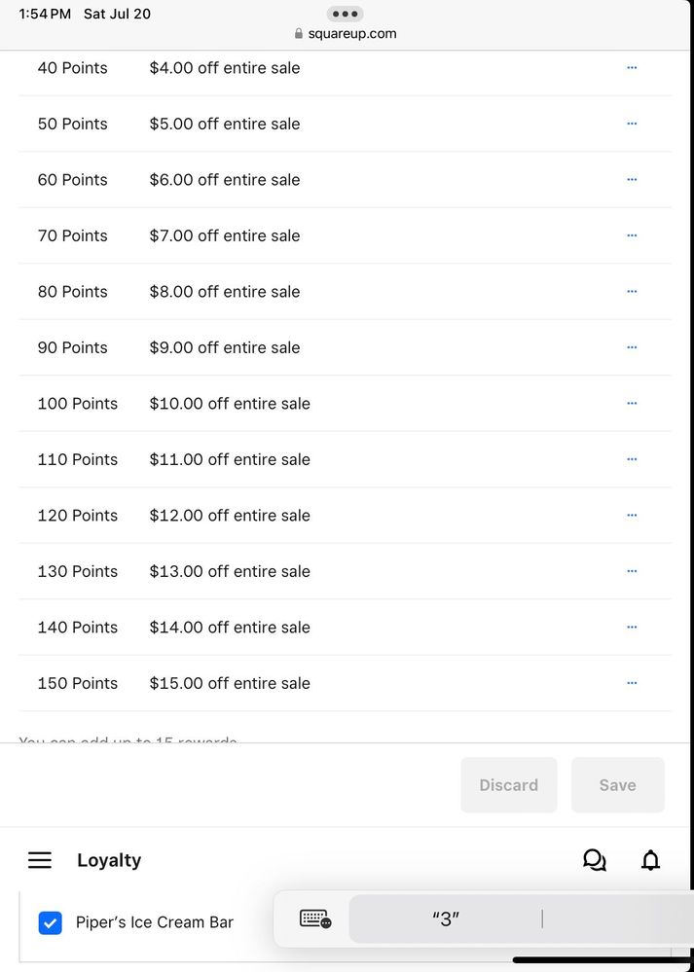The width and height of the screenshot is (694, 972).
Task: Open options for the 40 Points reward
Action: [x=632, y=68]
